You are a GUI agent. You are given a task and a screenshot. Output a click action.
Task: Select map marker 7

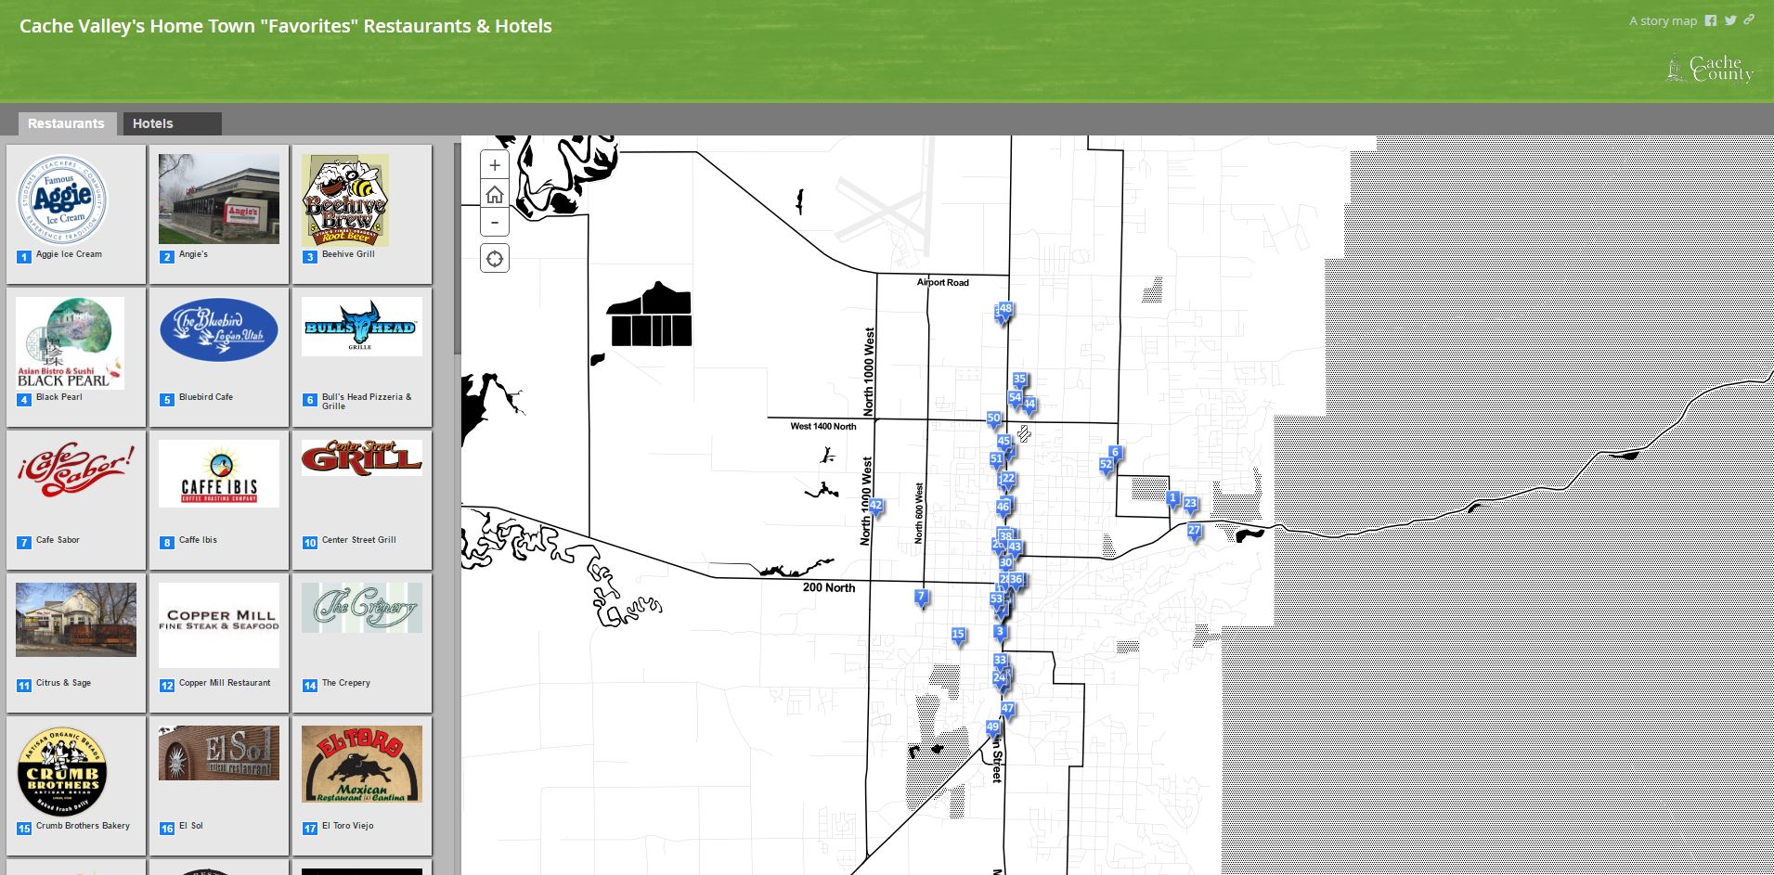pyautogui.click(x=921, y=598)
